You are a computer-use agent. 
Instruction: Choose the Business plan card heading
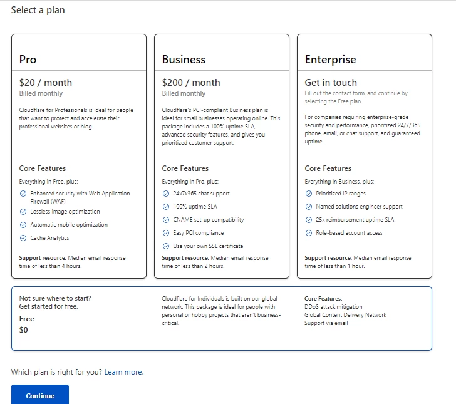[x=184, y=60]
